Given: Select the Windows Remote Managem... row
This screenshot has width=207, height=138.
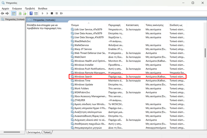Looking at the screenshot, I should point(128,73).
